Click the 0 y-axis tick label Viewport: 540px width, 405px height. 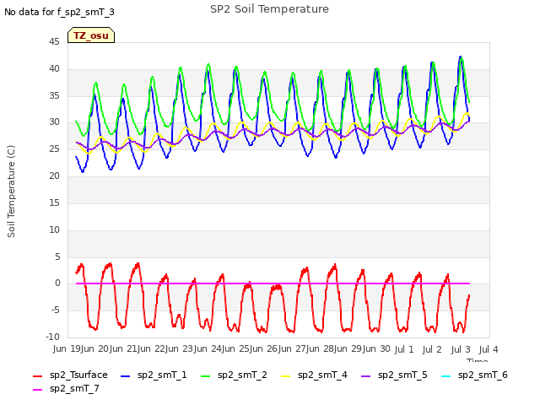(57, 283)
